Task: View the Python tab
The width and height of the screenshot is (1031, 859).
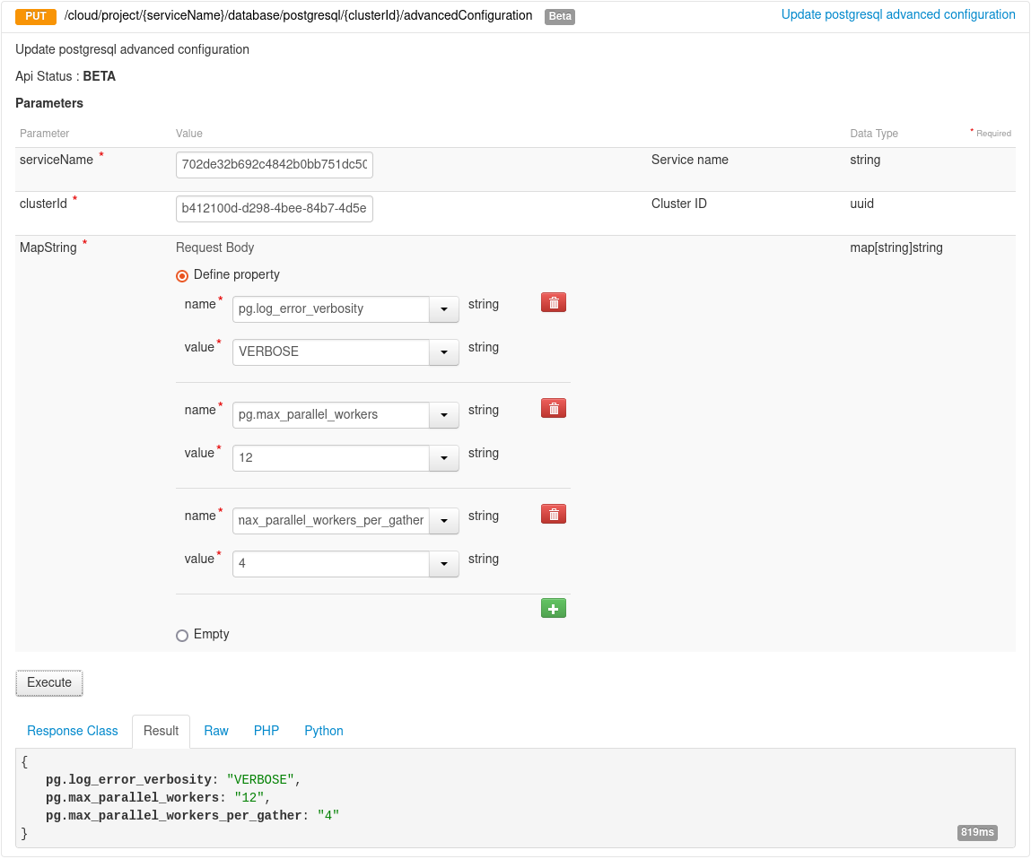Action: pos(323,731)
